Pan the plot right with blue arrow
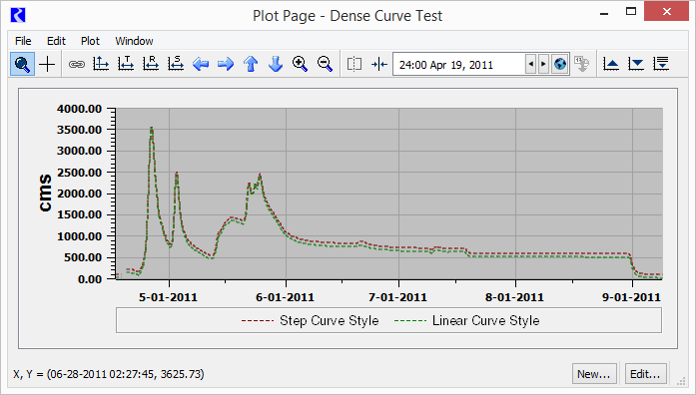The height and width of the screenshot is (395, 696). [x=226, y=64]
